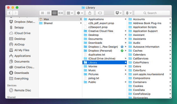177x104 pixels.
Task: Open Creative Cloud in the sidebar
Action: pyautogui.click(x=22, y=67)
